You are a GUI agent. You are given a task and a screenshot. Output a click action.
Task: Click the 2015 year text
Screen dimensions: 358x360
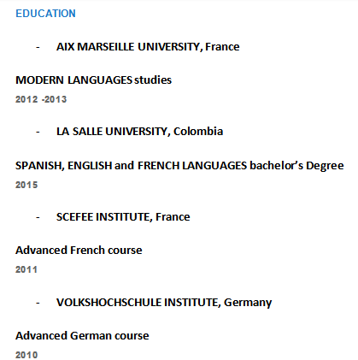pos(26,185)
